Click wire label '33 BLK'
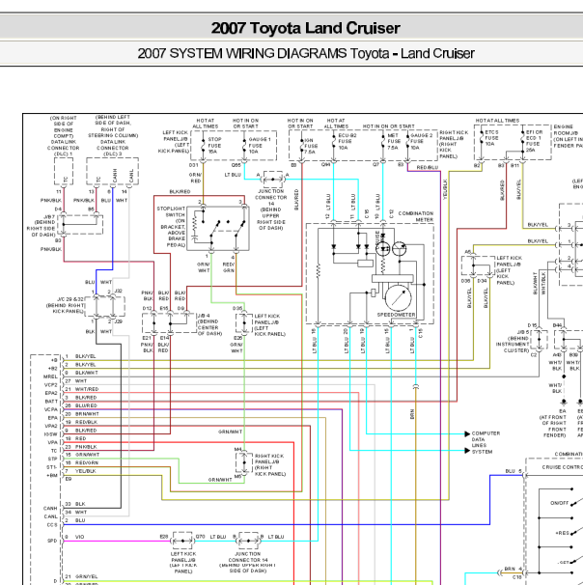Image resolution: width=583 pixels, height=585 pixels. click(x=75, y=504)
